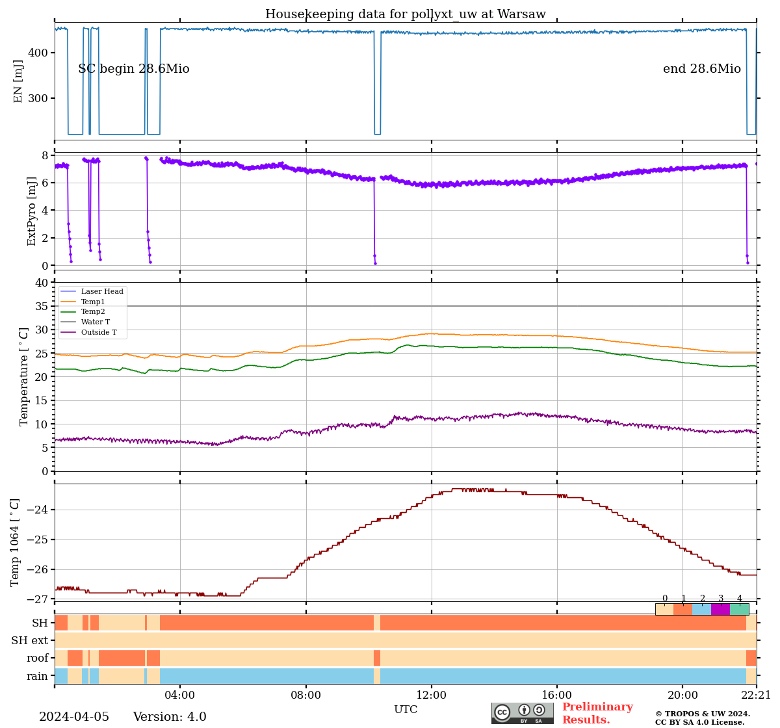Click the 'SH' status row label
This screenshot has width=780, height=728.
(x=40, y=623)
